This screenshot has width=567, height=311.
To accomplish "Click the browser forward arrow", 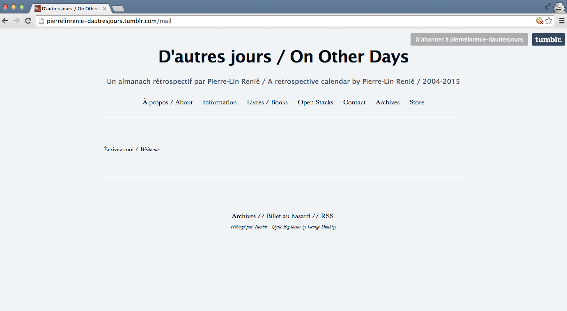I will [x=16, y=21].
